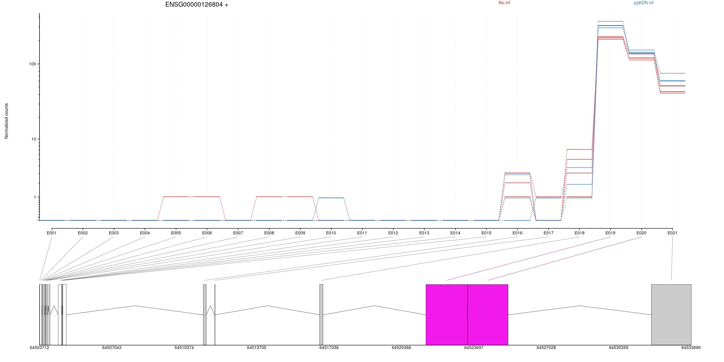The height and width of the screenshot is (362, 724).
Task: Click the blue E010 expression bump line
Action: [x=331, y=198]
